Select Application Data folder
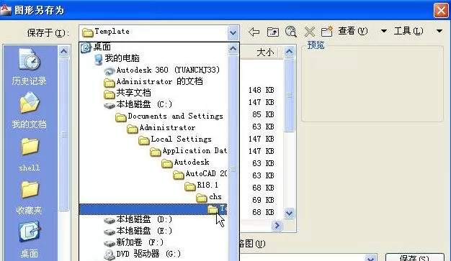Viewport: 451px width, 261px height. pos(188,151)
